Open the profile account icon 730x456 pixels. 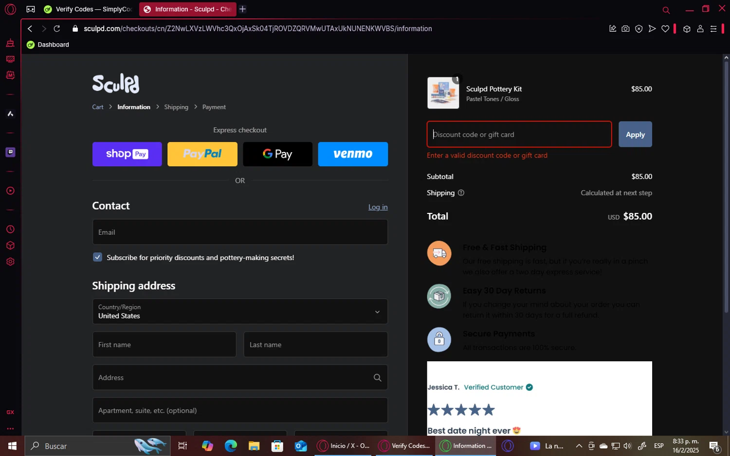click(700, 29)
